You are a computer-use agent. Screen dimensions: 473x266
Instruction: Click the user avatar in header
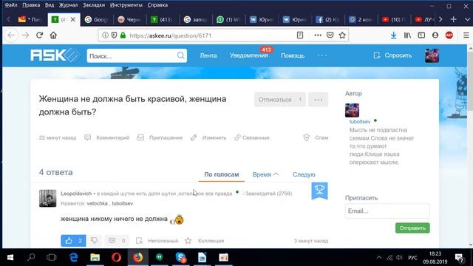point(432,55)
